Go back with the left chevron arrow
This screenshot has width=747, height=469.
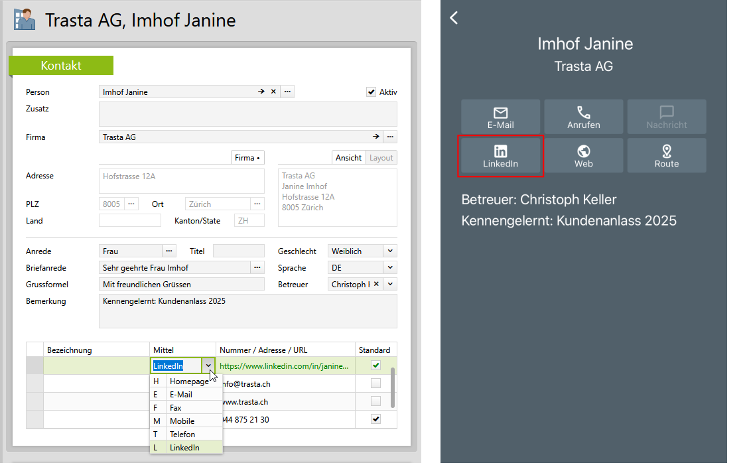point(454,18)
